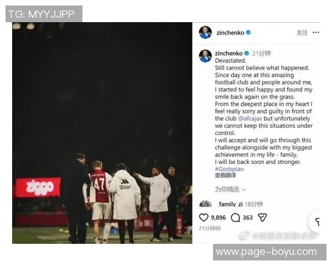The width and height of the screenshot is (332, 266).
Task: Open comments via speech bubble icon
Action: (x=235, y=218)
